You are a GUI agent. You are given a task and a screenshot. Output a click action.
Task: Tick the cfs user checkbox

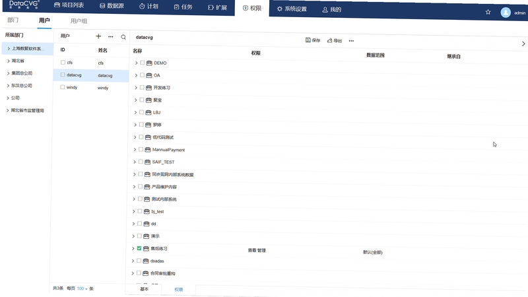coord(63,62)
